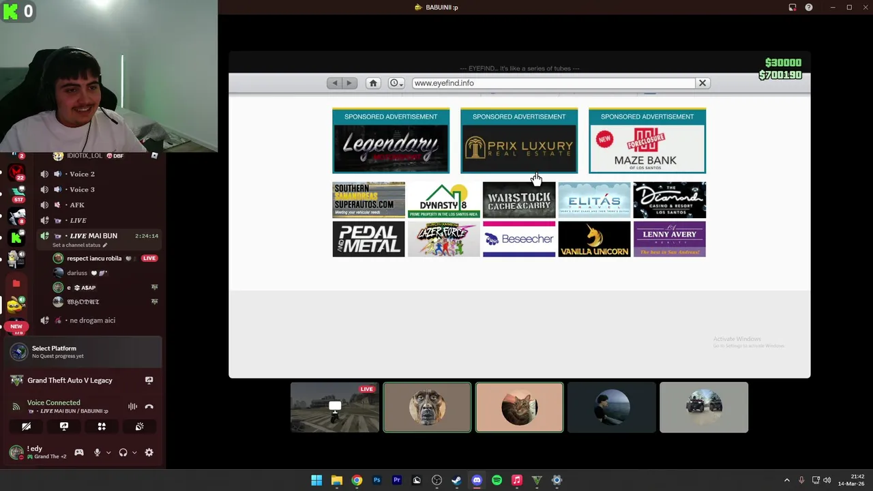Viewport: 873px width, 491px height.
Task: Open the Kick server icon
Action: coord(16,238)
